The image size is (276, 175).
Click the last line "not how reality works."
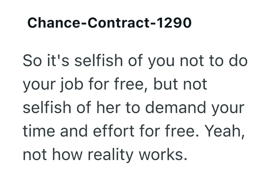point(105,155)
